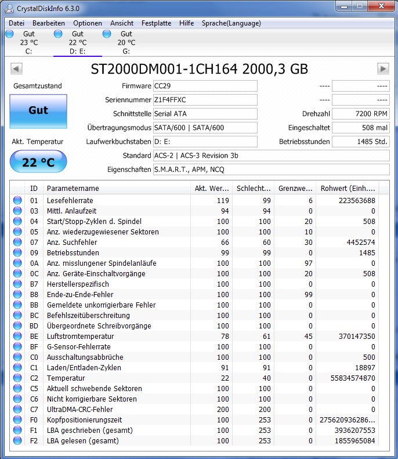The width and height of the screenshot is (398, 459).
Task: Click the Gut overall health status button
Action: click(38, 111)
